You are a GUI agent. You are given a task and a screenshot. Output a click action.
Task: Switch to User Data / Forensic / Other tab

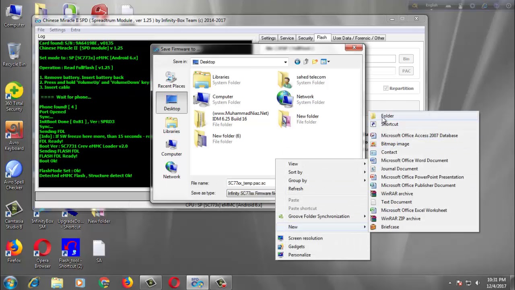click(x=358, y=38)
